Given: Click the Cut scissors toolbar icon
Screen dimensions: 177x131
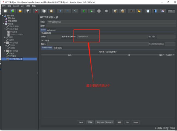Looking at the screenshot, I should [36, 11].
